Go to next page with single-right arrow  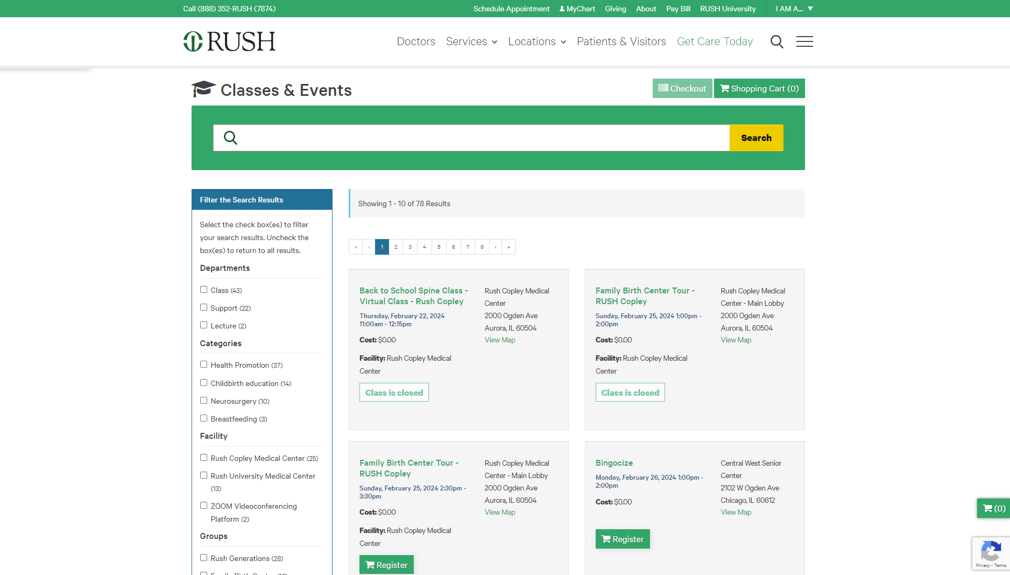495,247
